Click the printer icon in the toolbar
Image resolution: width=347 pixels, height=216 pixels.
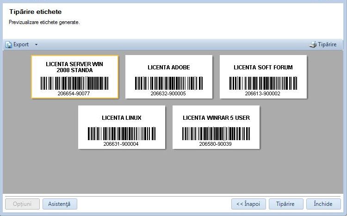313,44
